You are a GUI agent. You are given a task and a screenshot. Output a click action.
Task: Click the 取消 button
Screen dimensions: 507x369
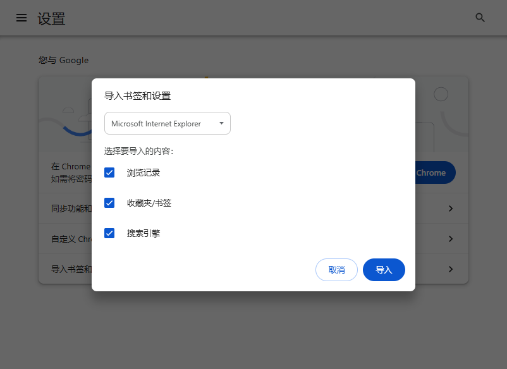[336, 270]
